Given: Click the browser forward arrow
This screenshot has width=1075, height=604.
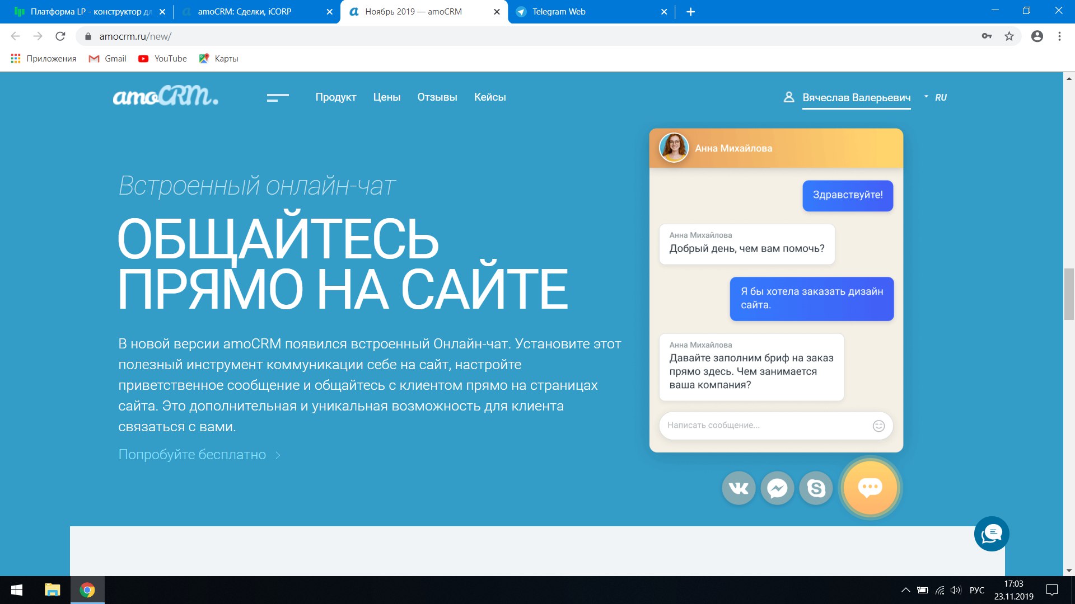Looking at the screenshot, I should (38, 36).
